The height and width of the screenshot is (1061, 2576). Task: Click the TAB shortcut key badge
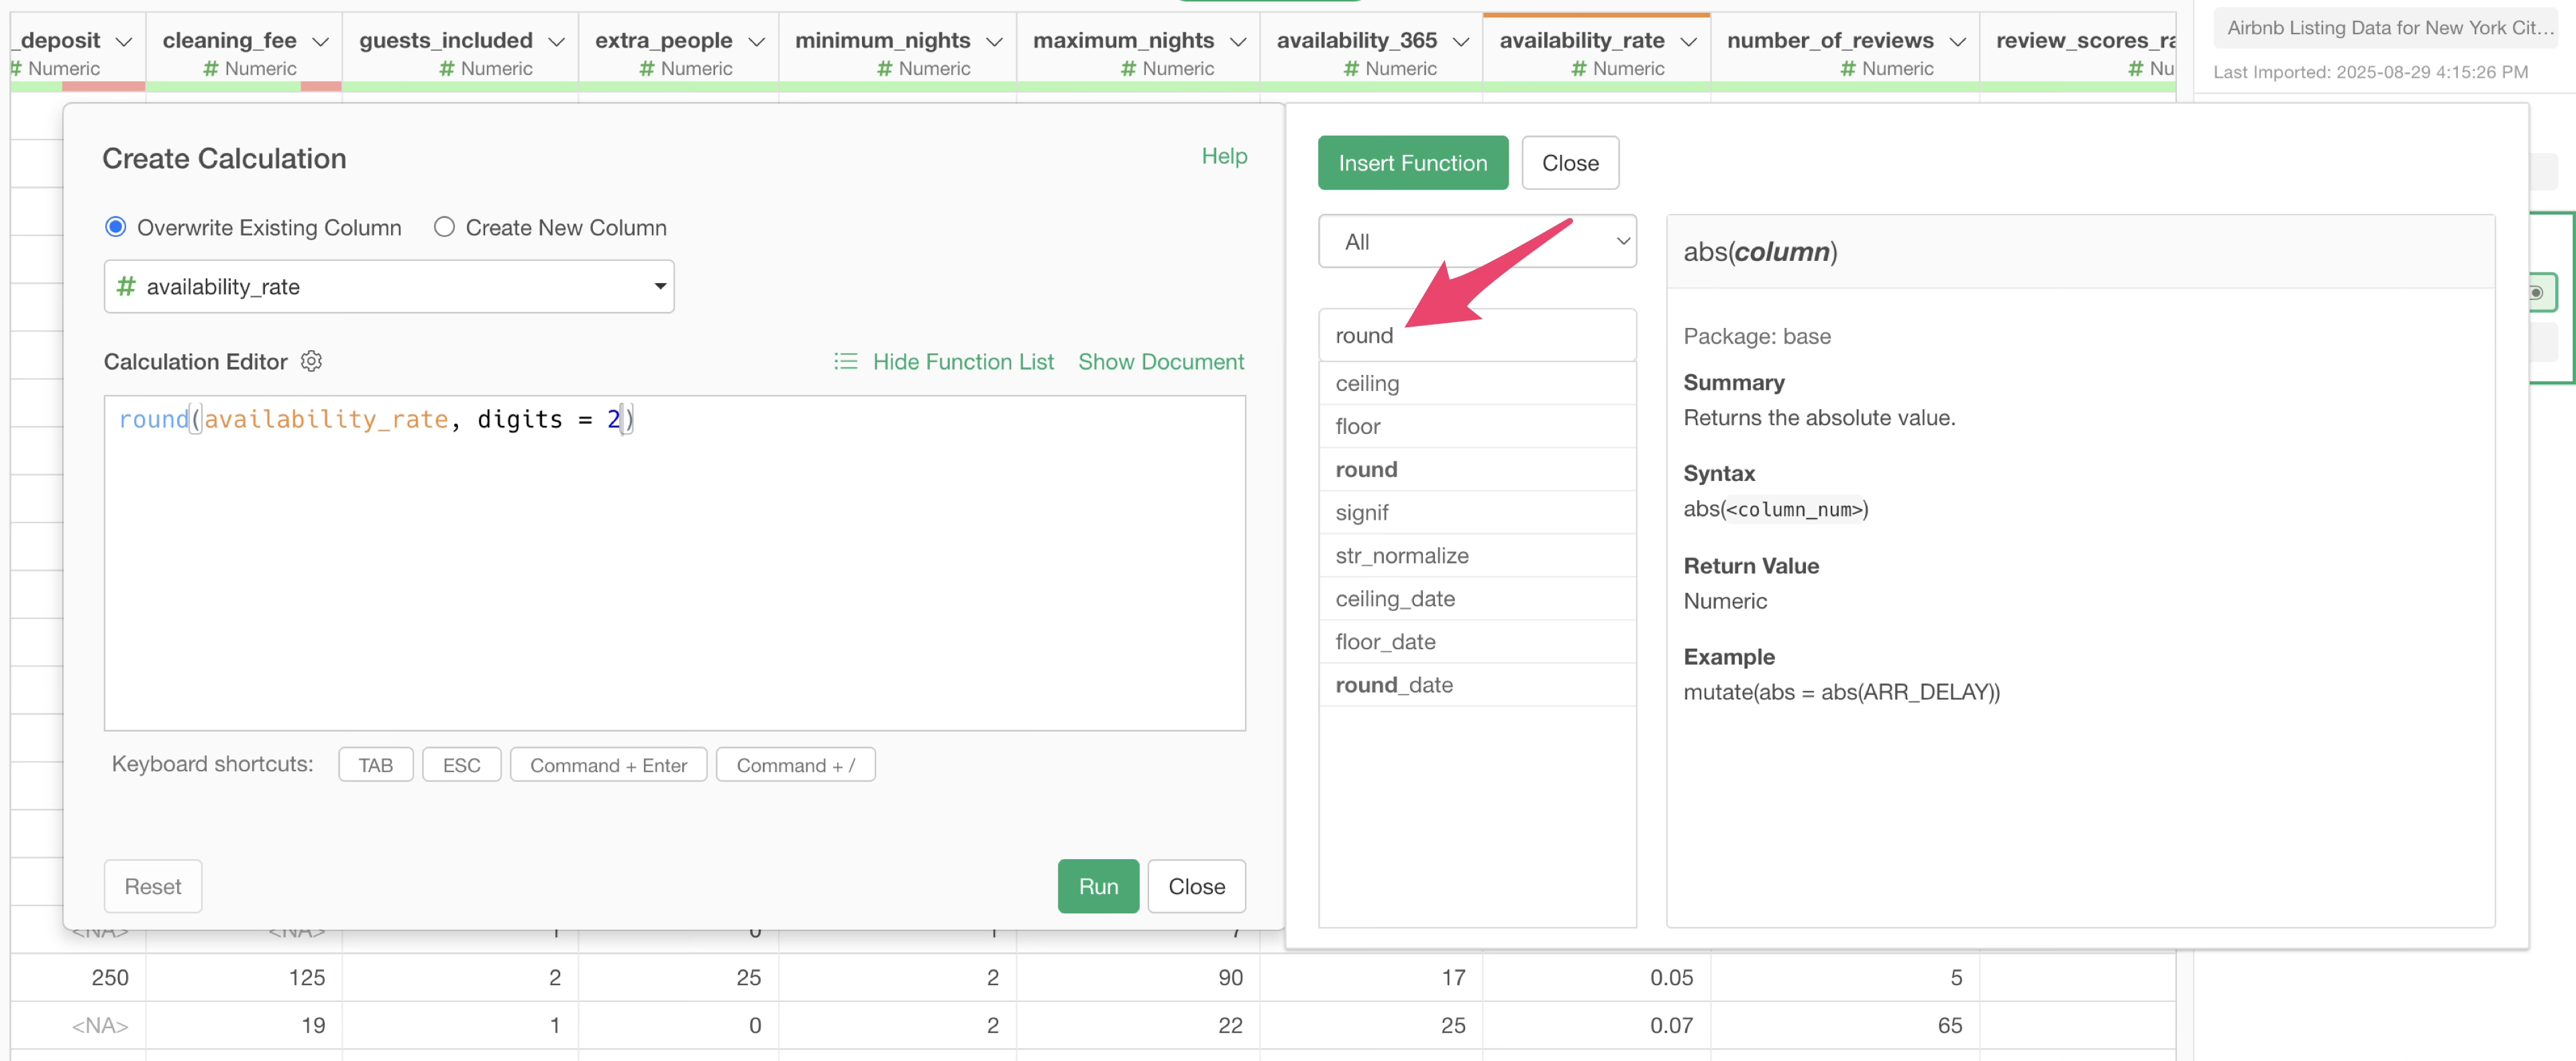[x=375, y=764]
